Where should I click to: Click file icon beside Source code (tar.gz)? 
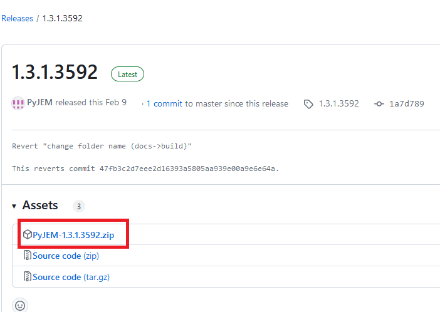point(27,276)
